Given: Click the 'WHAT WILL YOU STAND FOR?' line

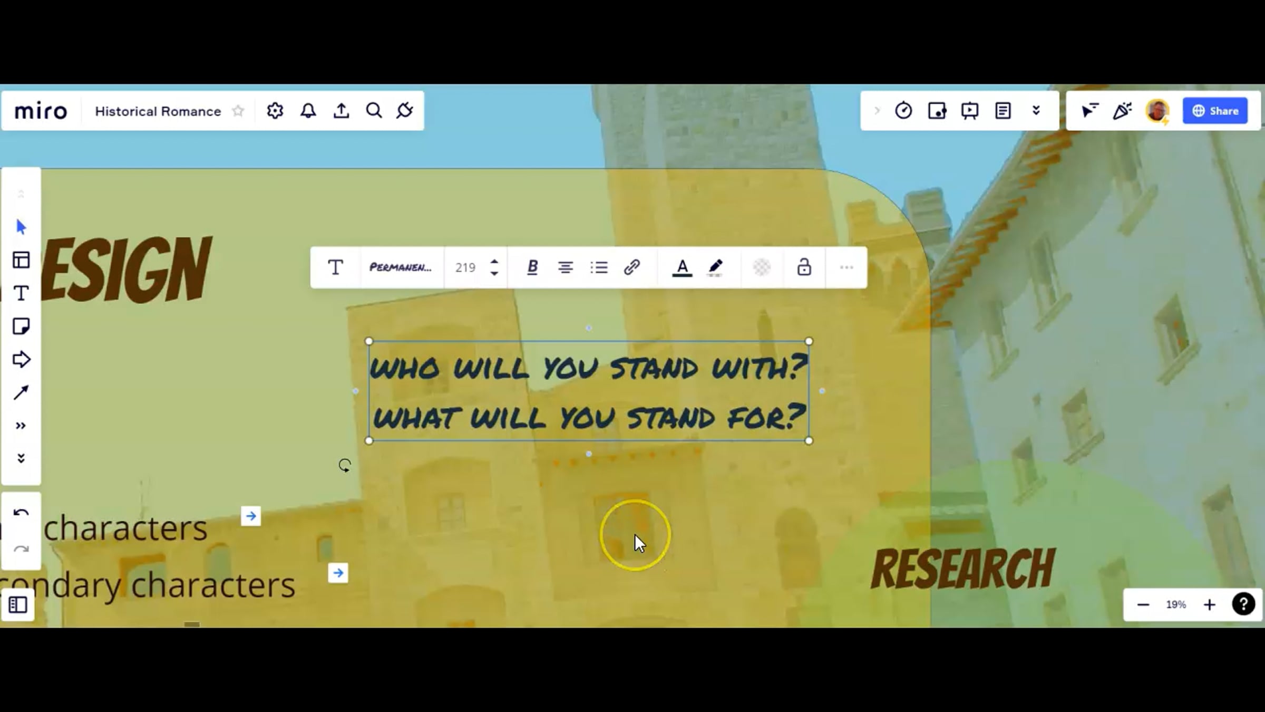Looking at the screenshot, I should pyautogui.click(x=589, y=417).
